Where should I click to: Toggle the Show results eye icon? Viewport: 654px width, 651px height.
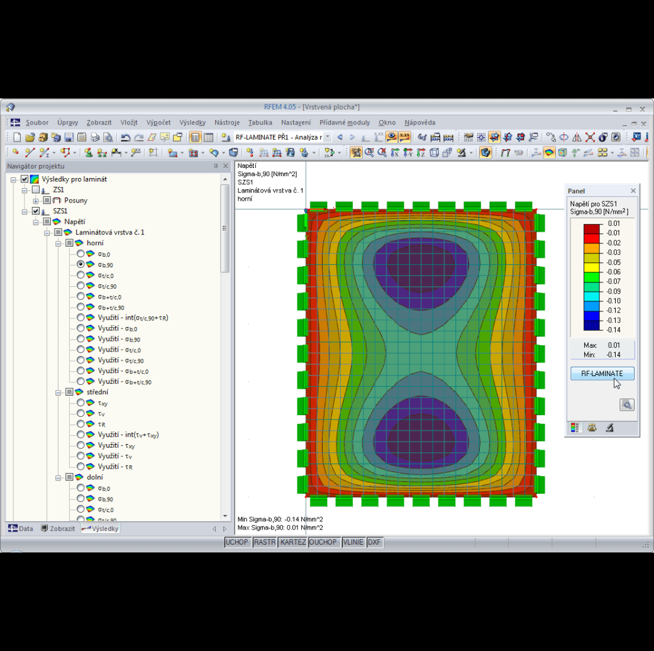point(391,137)
